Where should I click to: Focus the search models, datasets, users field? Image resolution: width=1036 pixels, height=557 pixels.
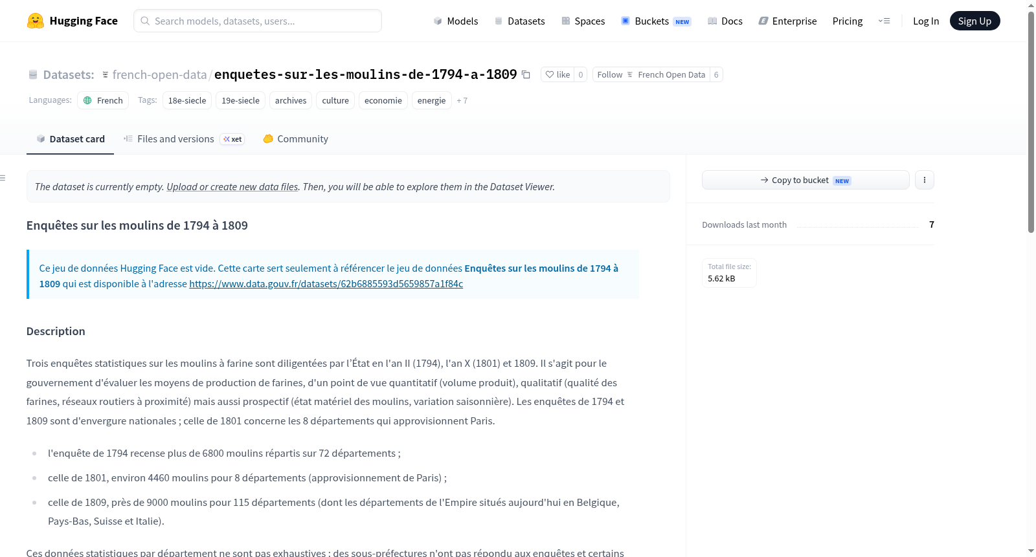258,21
